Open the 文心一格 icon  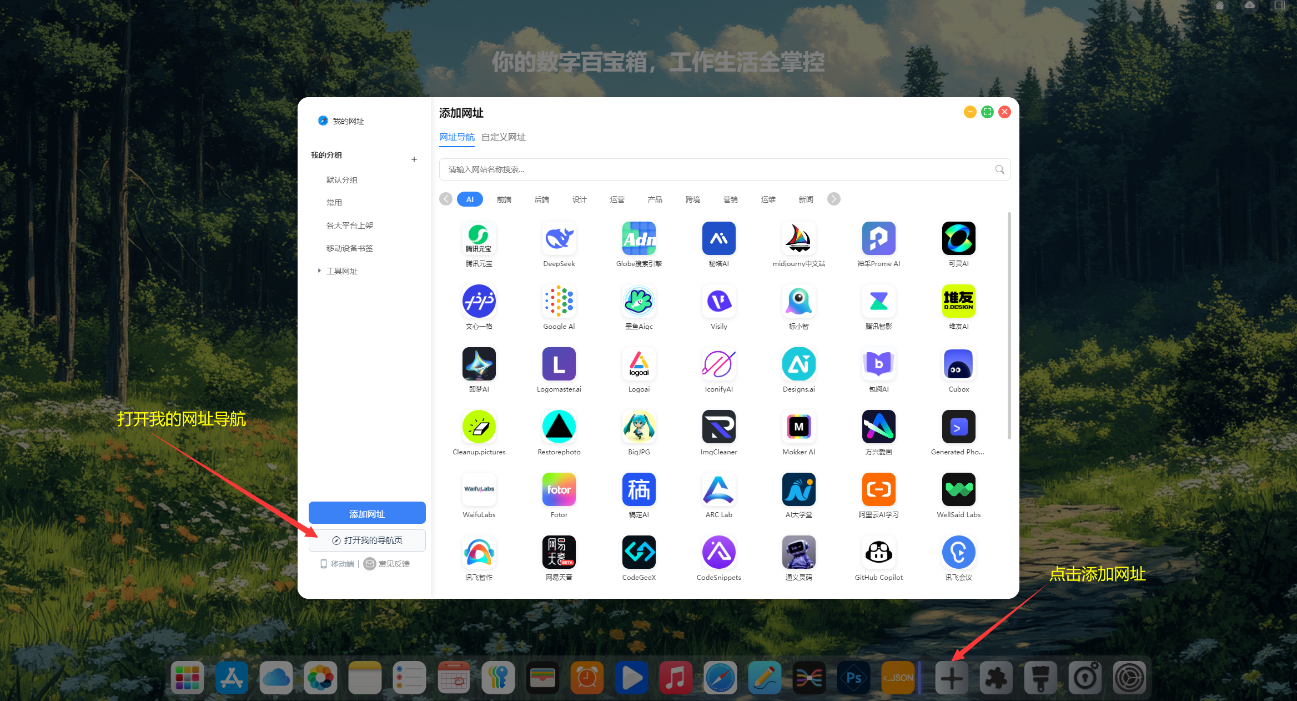pyautogui.click(x=479, y=301)
